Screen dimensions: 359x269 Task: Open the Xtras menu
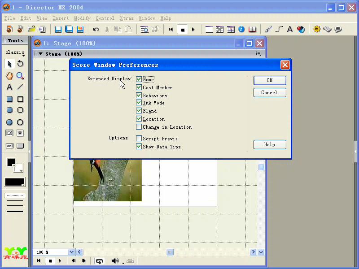pyautogui.click(x=127, y=18)
